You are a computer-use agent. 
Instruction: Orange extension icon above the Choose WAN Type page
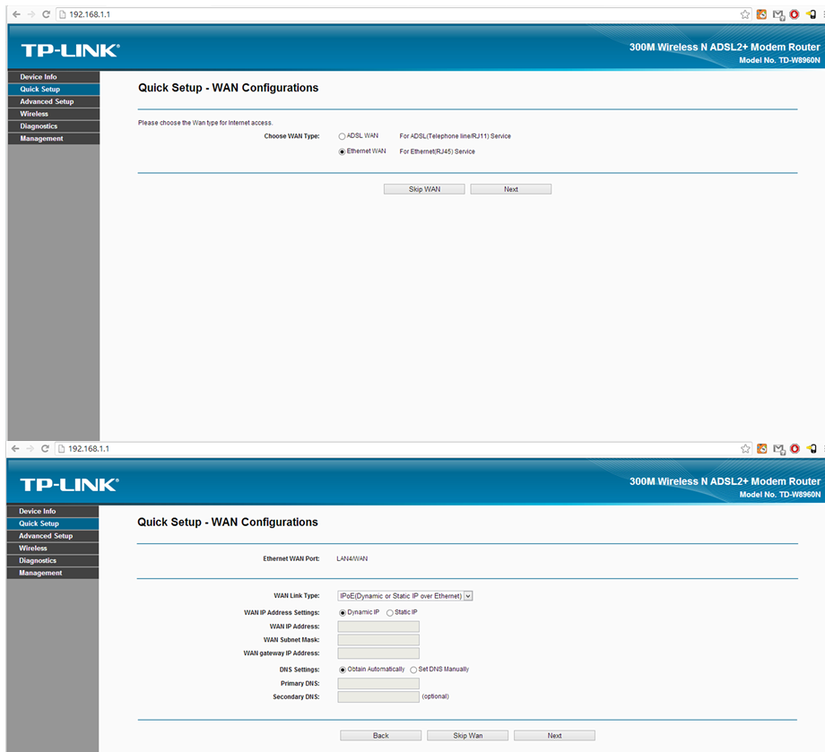(x=761, y=14)
